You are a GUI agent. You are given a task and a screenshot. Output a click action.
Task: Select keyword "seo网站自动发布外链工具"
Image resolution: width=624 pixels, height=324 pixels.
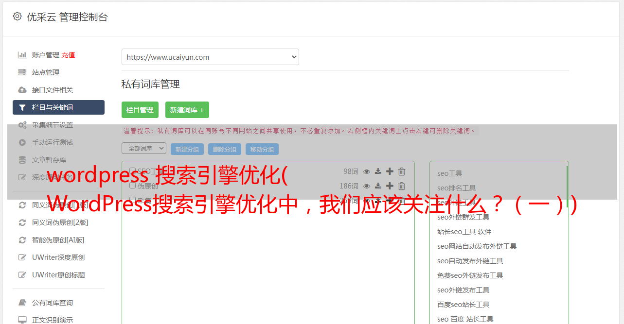477,246
